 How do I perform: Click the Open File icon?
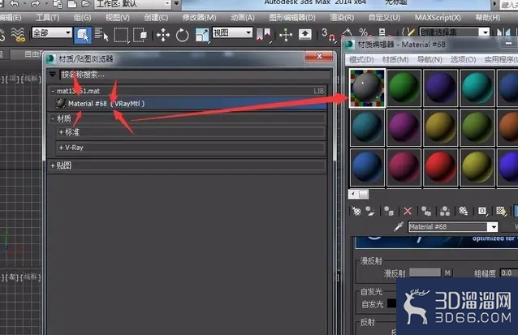86,3
